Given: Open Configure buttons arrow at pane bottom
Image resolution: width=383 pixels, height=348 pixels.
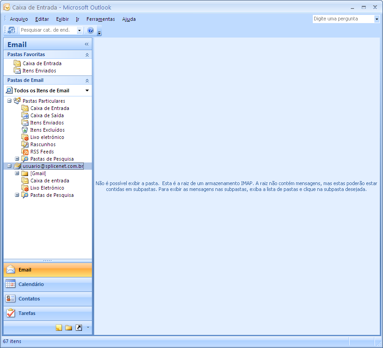Looking at the screenshot, I should [x=88, y=328].
